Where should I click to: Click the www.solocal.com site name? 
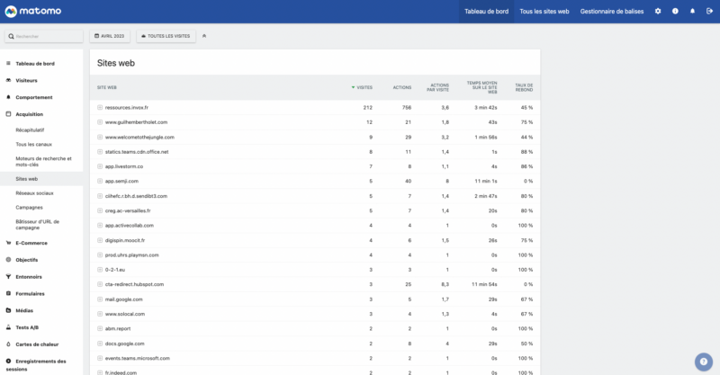tap(125, 314)
